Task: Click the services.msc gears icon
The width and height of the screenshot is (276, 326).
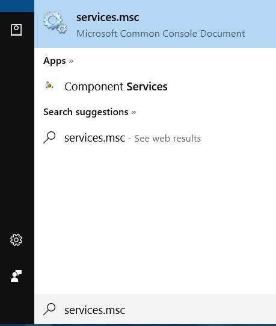Action: (x=55, y=22)
